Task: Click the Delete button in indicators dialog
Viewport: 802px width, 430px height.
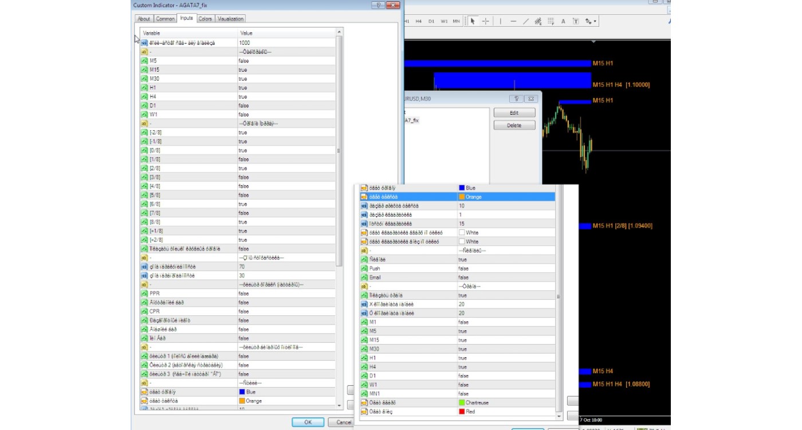Action: pyautogui.click(x=514, y=125)
